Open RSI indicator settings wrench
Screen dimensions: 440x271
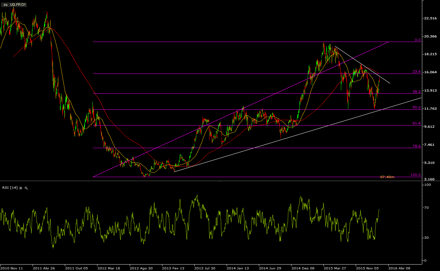[x=26, y=188]
